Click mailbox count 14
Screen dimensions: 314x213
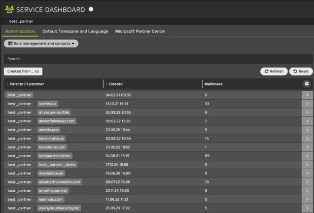coord(207,139)
